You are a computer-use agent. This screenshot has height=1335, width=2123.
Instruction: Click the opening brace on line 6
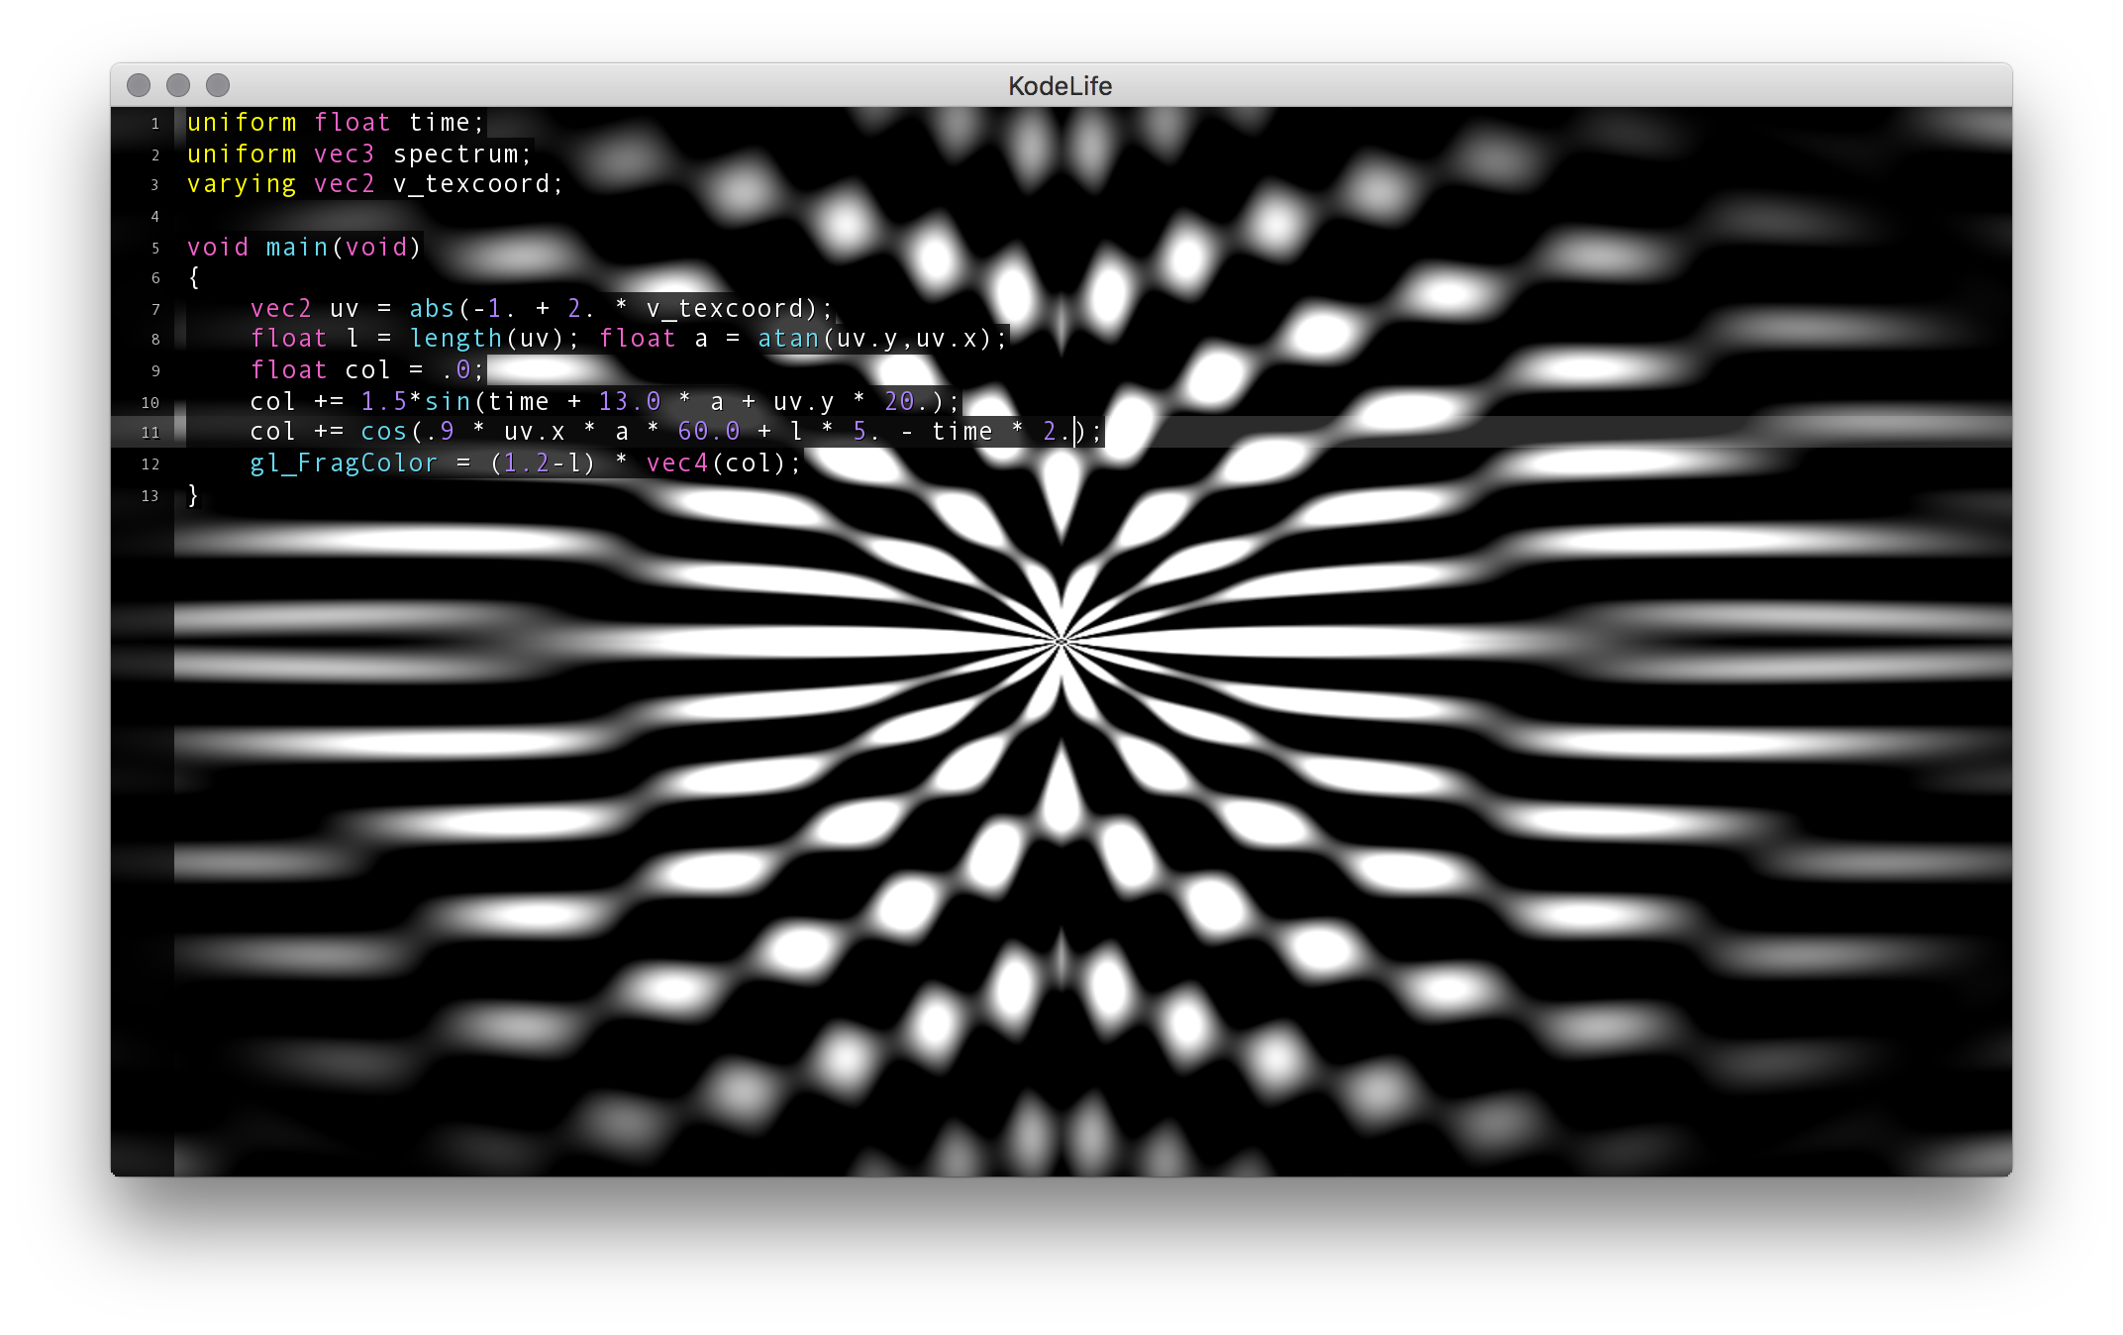194,278
